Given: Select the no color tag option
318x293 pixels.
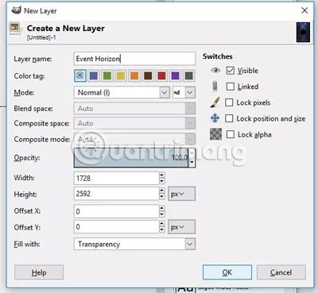Looking at the screenshot, I should (80, 76).
